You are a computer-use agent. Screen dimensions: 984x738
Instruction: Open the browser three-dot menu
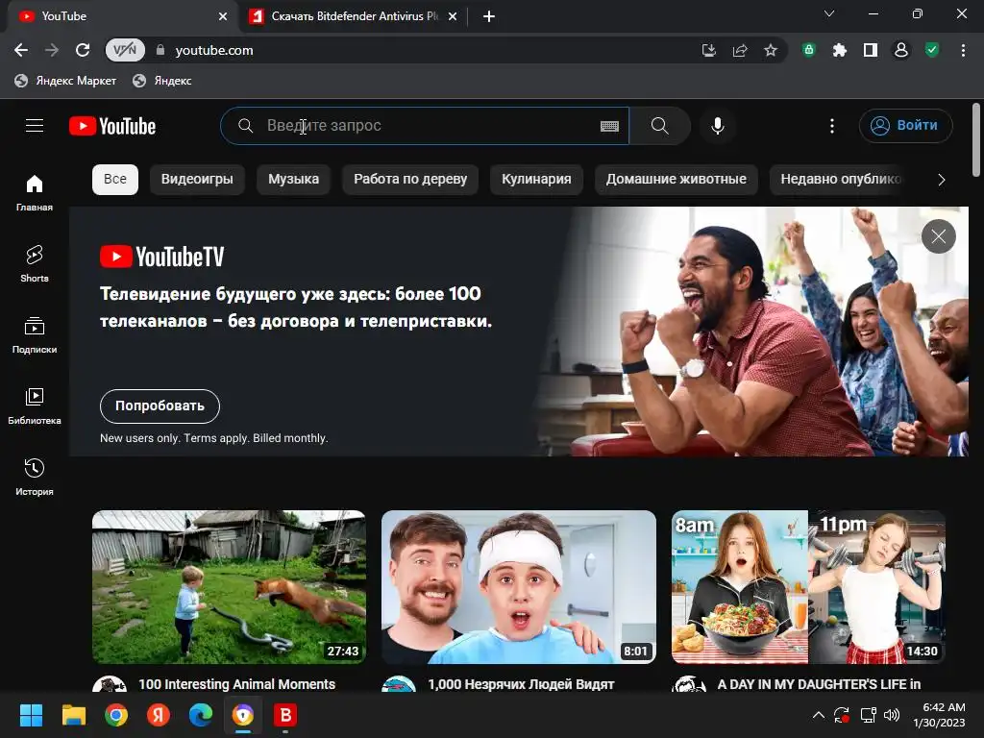[963, 50]
